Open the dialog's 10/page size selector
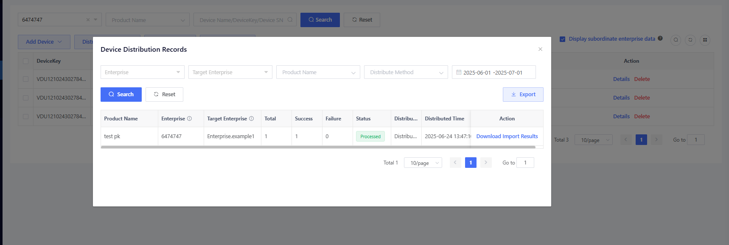729x245 pixels. click(x=423, y=163)
